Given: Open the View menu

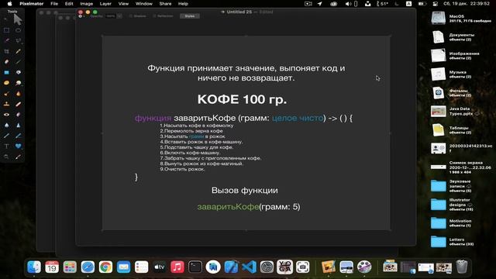Looking at the screenshot, I should point(123,4).
